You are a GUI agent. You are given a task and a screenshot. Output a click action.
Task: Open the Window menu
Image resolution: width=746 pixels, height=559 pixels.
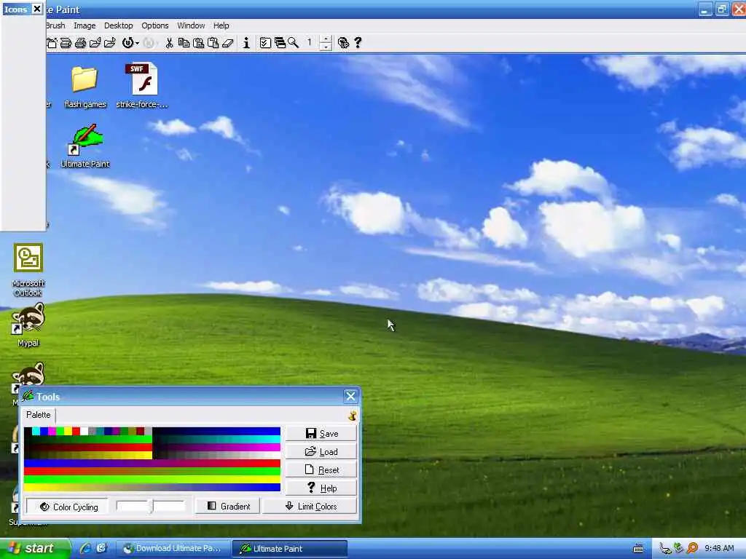(x=191, y=25)
